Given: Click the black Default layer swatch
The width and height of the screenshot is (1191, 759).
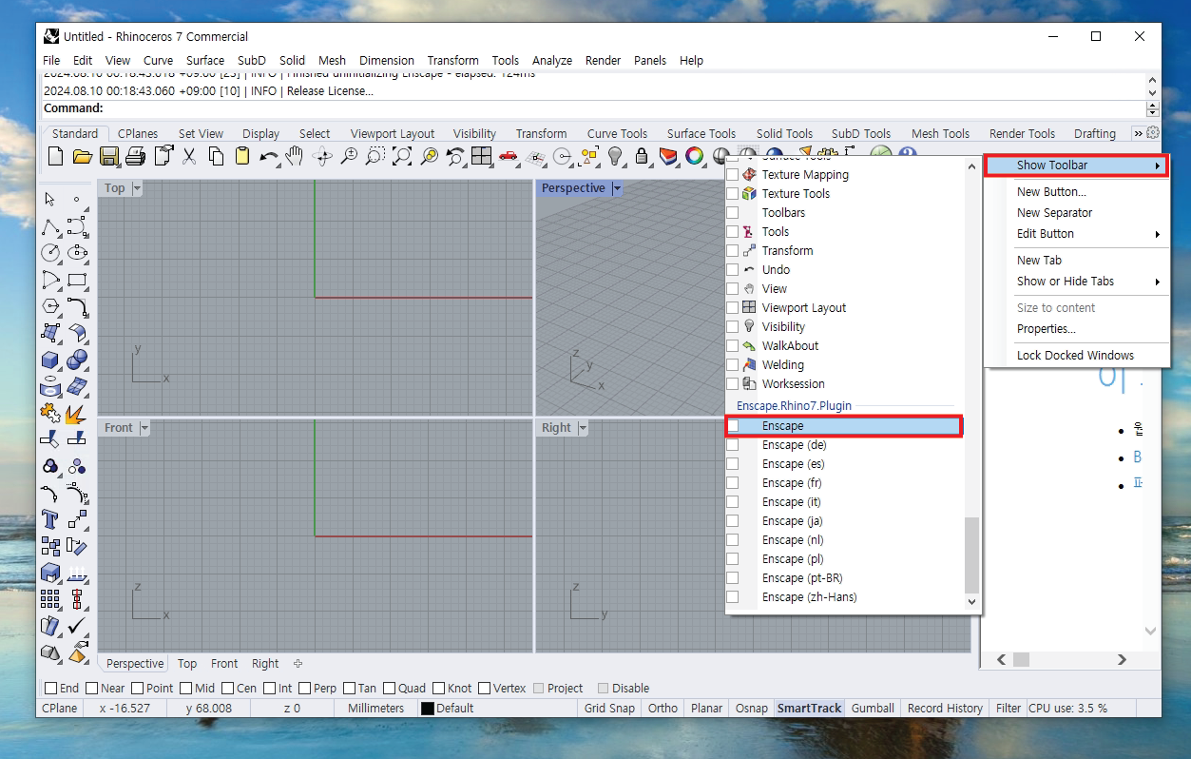Looking at the screenshot, I should coord(427,709).
